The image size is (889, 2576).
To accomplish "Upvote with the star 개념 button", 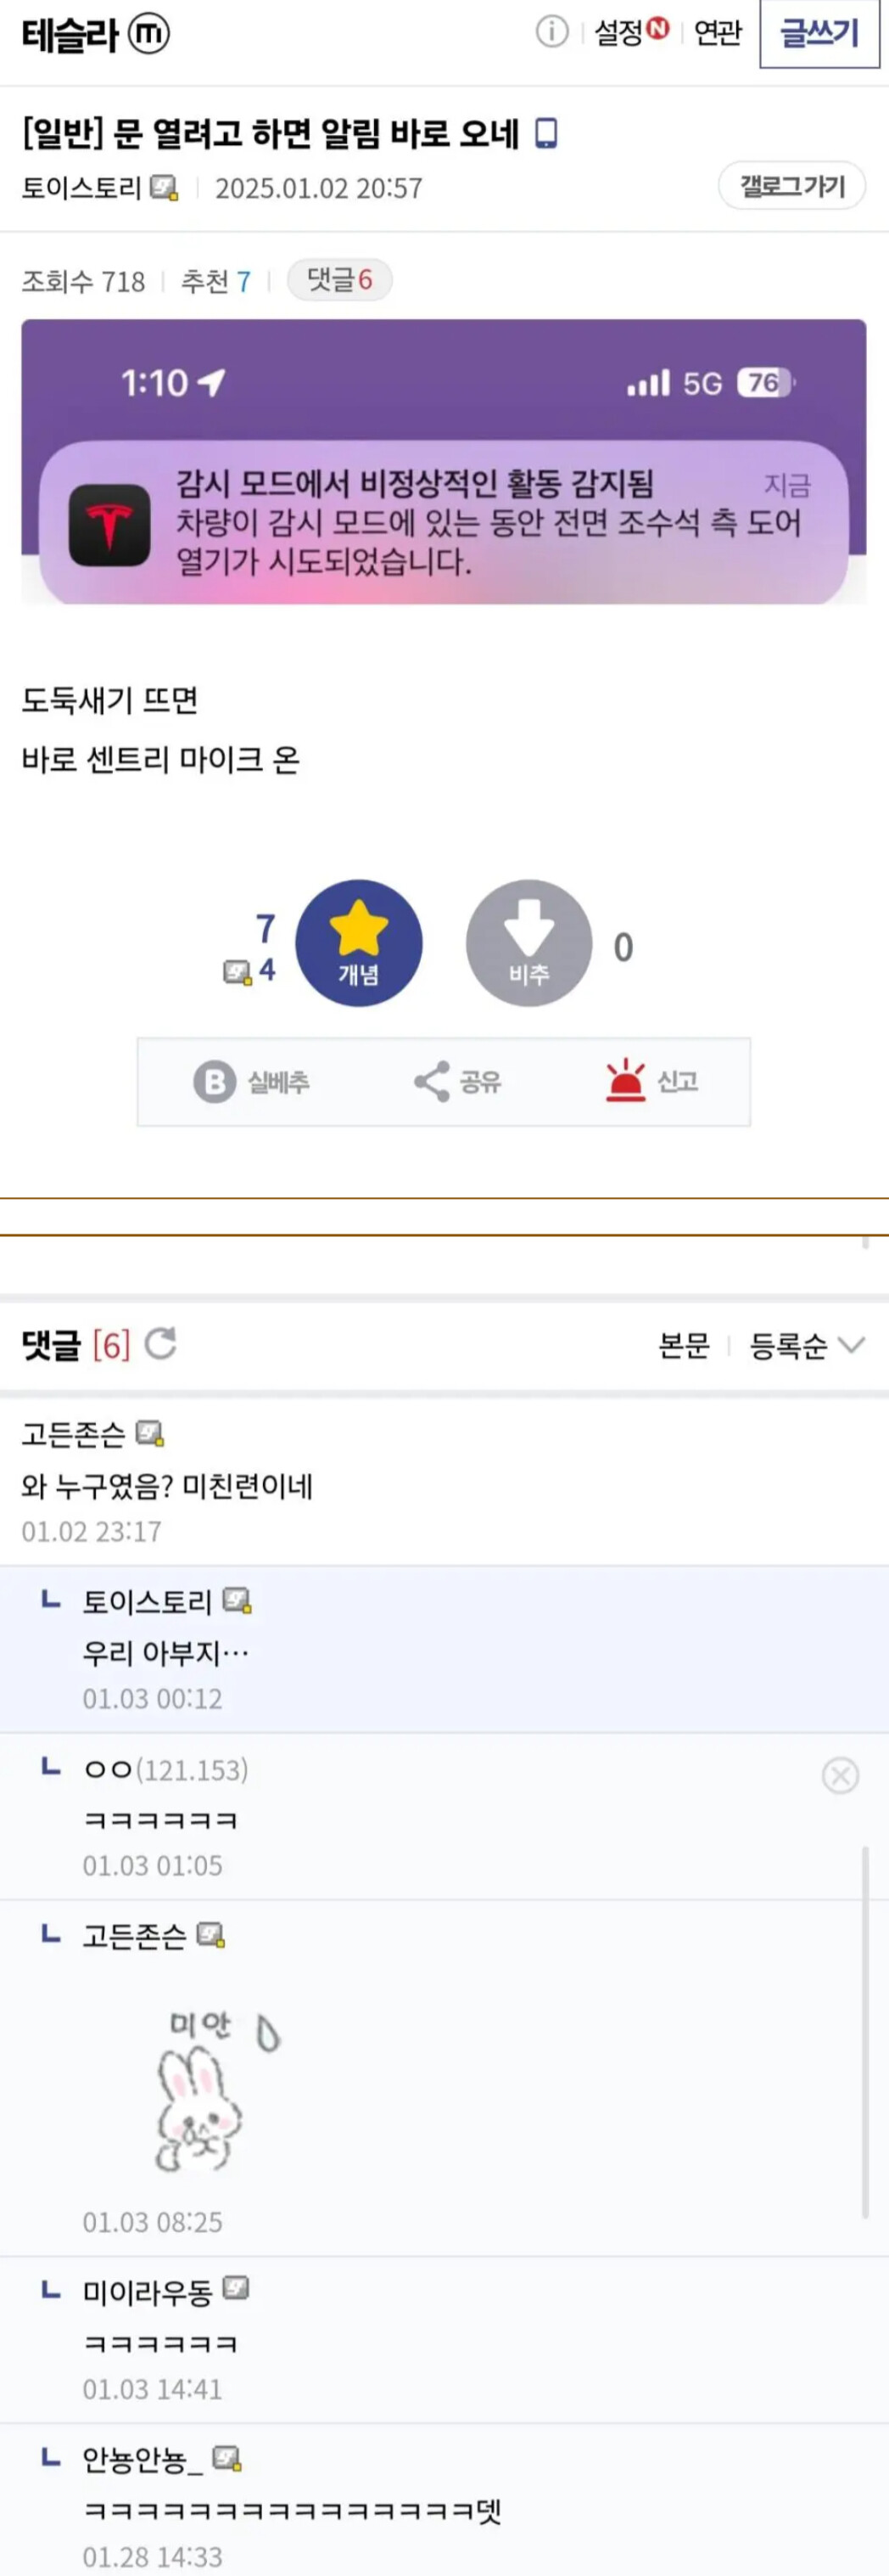I will point(359,942).
